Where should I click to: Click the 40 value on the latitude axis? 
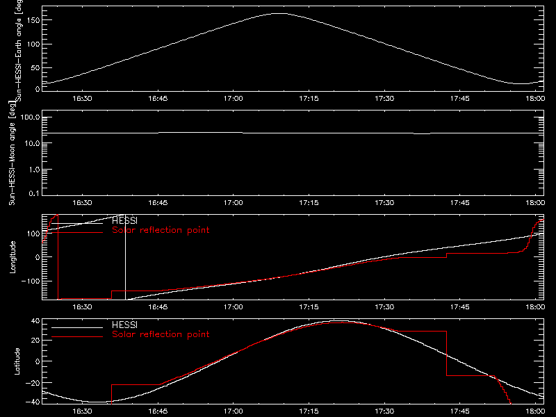pos(35,321)
